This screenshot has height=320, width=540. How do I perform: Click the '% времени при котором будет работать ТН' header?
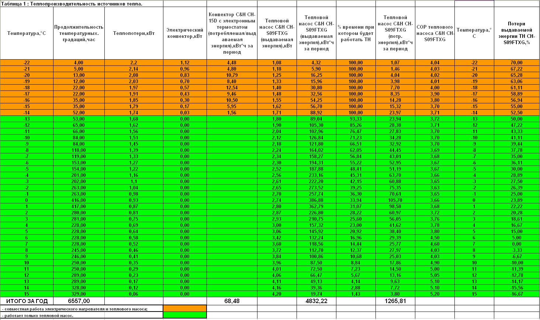pyautogui.click(x=356, y=33)
